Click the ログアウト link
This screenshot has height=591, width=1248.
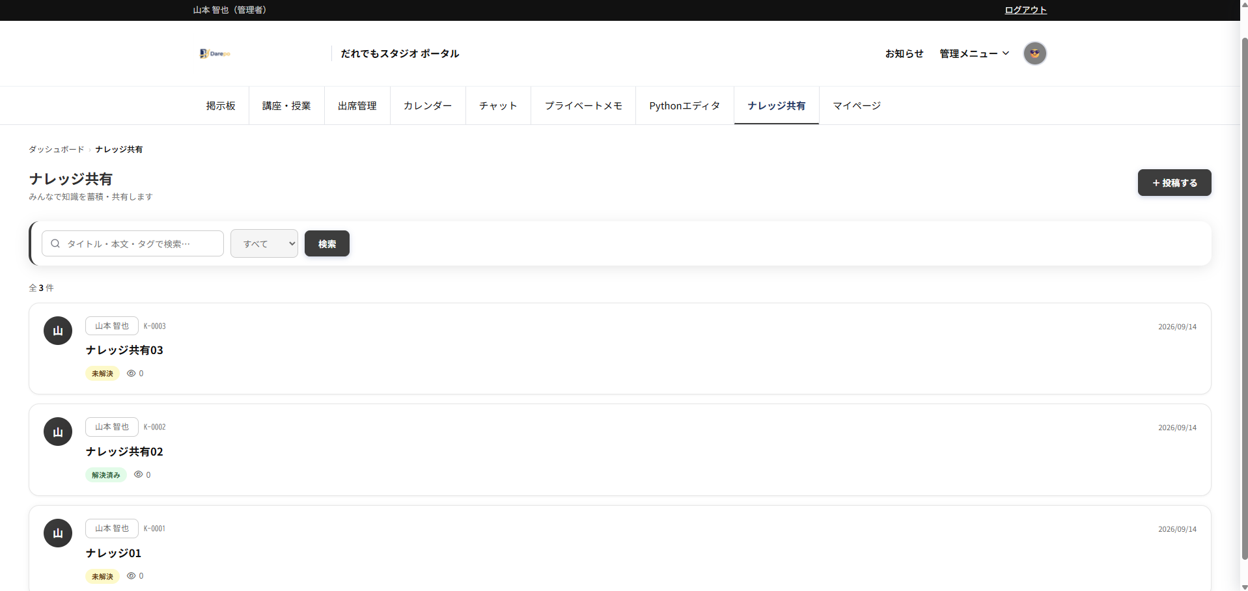coord(1025,10)
